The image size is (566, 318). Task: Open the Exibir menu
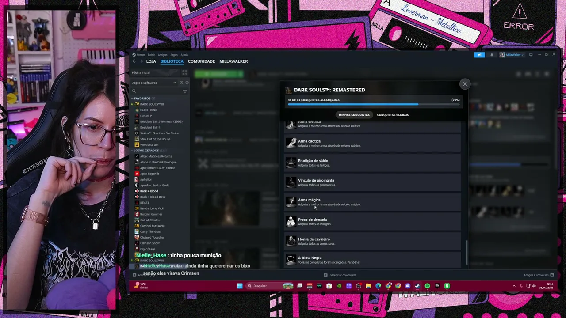tap(151, 55)
